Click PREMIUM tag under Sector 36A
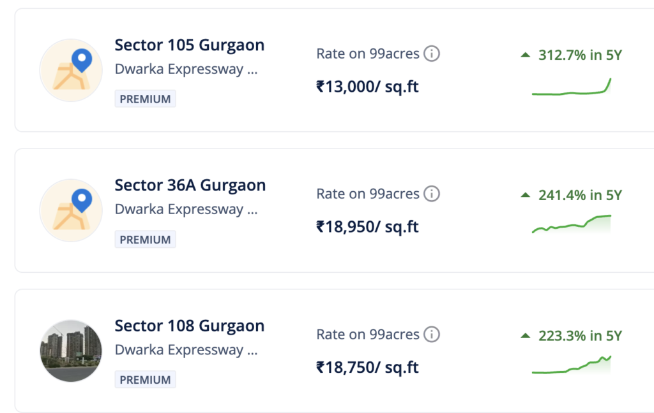Image resolution: width=654 pixels, height=413 pixels. (x=145, y=240)
